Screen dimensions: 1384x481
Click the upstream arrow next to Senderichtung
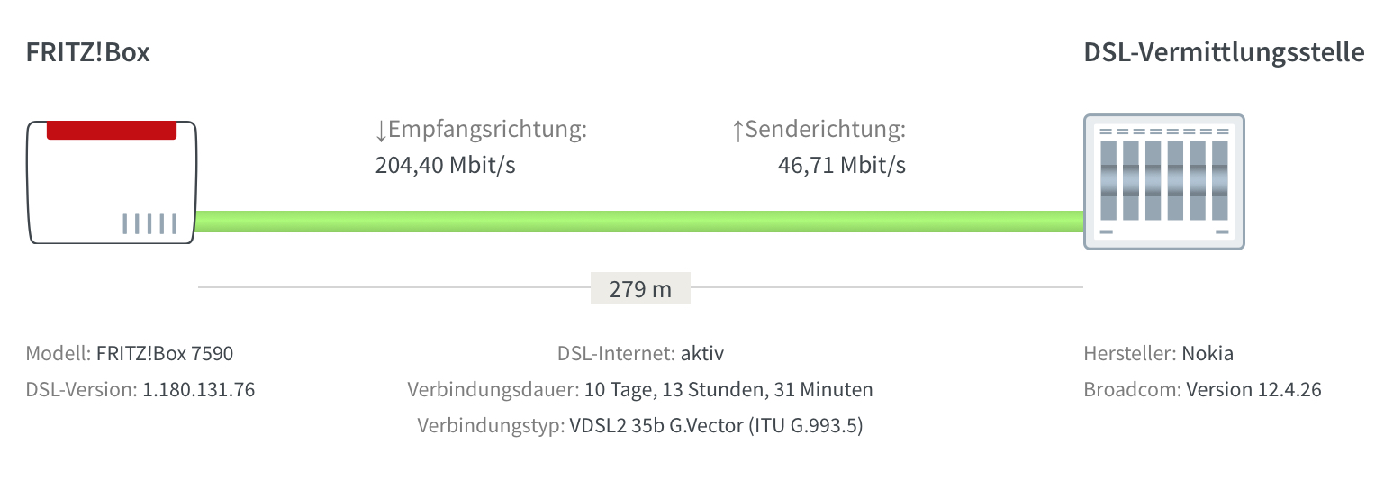point(738,131)
